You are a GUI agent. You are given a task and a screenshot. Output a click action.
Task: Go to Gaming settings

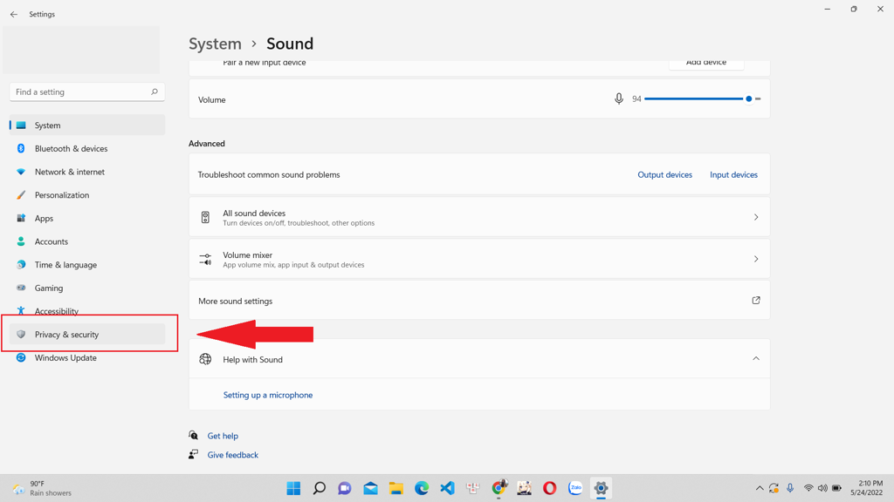(x=87, y=288)
